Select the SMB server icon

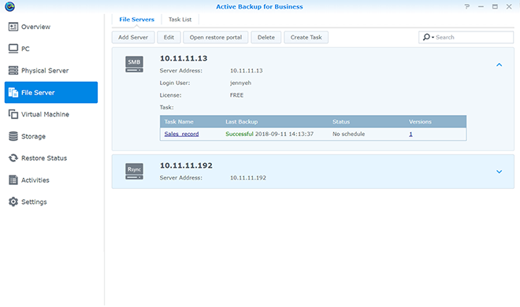tap(134, 65)
